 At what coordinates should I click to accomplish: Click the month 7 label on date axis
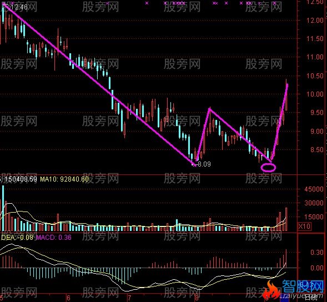click(129, 298)
